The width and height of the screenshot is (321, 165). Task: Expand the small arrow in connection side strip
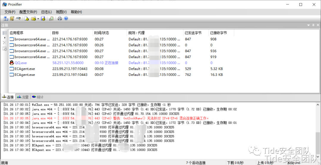[x=4, y=38]
